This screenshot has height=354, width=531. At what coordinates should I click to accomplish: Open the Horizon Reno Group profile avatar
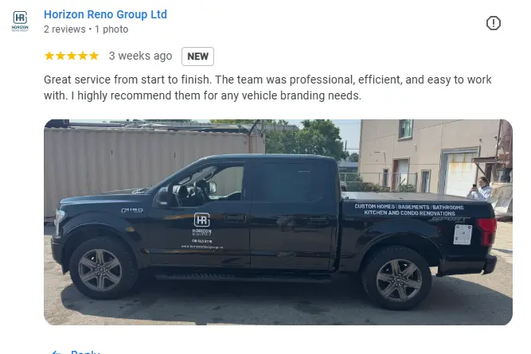[20, 21]
